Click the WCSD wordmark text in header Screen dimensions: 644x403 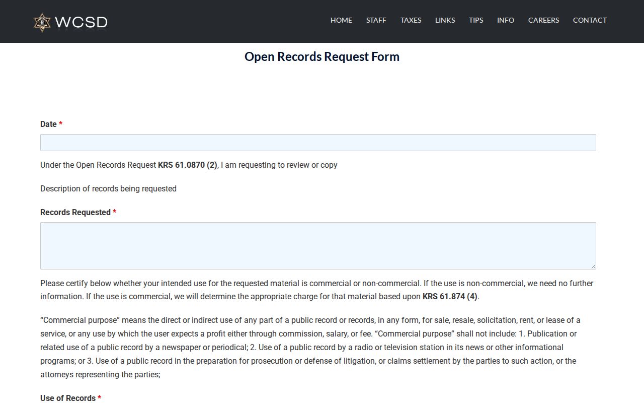coord(81,22)
